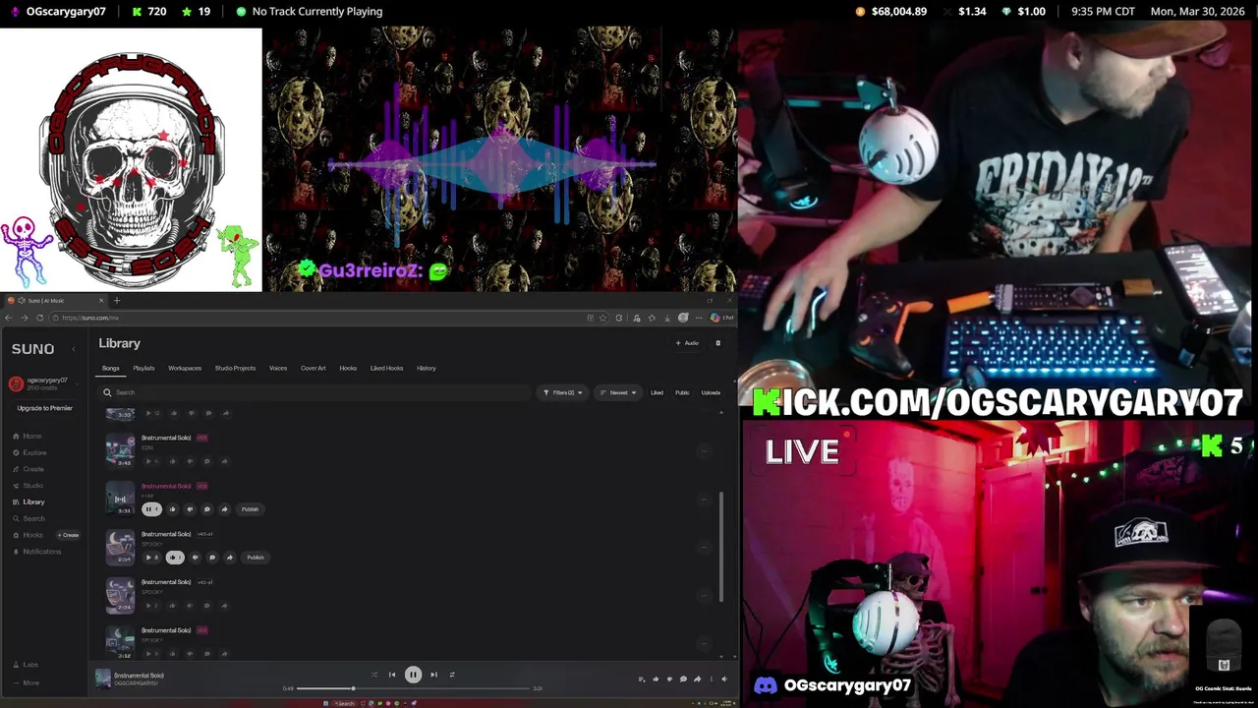Switch to the Workspaces tab

point(185,368)
